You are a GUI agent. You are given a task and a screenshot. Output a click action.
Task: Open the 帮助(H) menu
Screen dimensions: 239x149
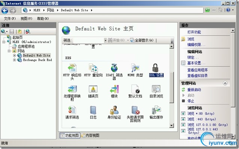click(x=43, y=18)
